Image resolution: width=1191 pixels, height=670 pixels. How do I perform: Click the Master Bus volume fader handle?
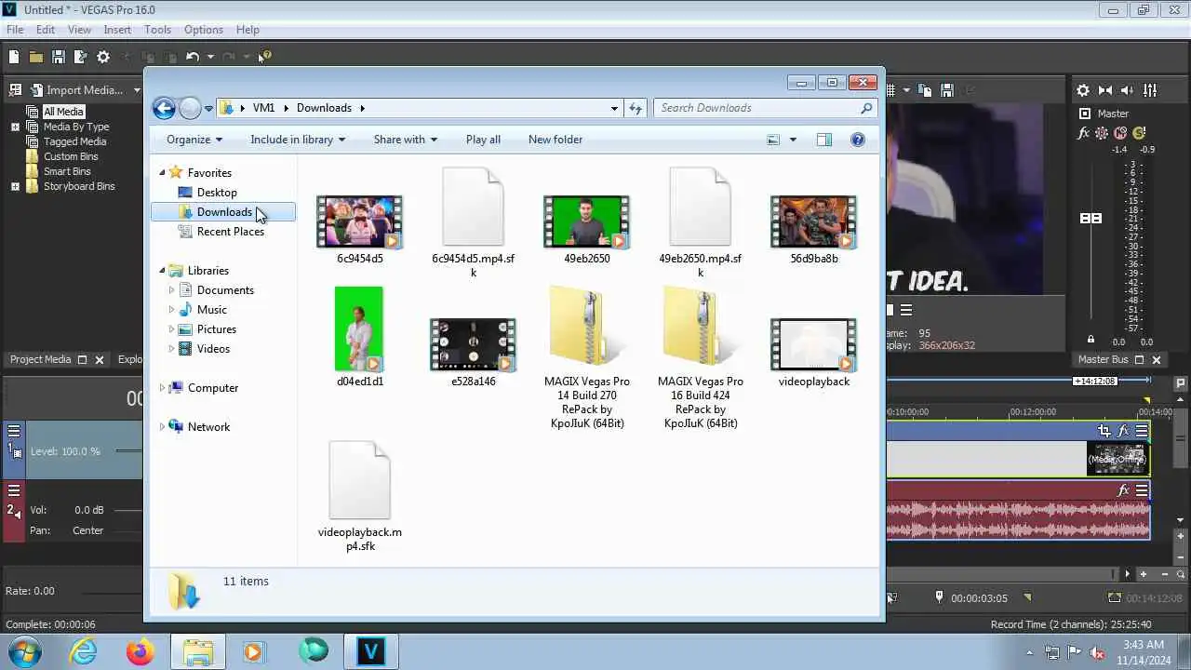click(x=1091, y=218)
